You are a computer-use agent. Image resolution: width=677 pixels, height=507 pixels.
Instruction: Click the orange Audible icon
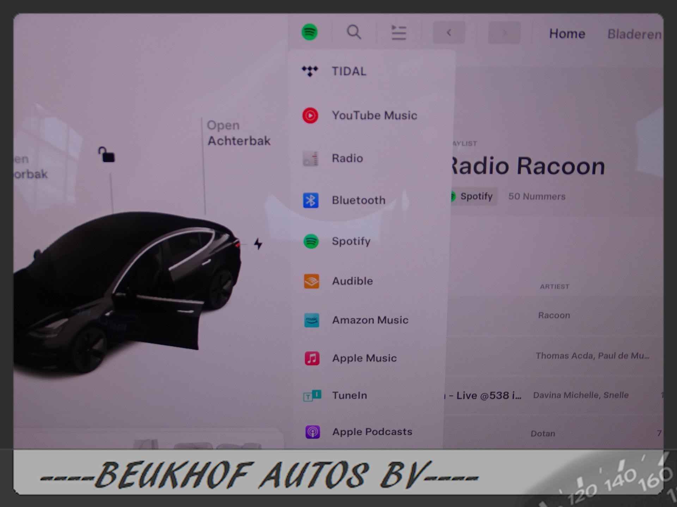click(x=311, y=282)
